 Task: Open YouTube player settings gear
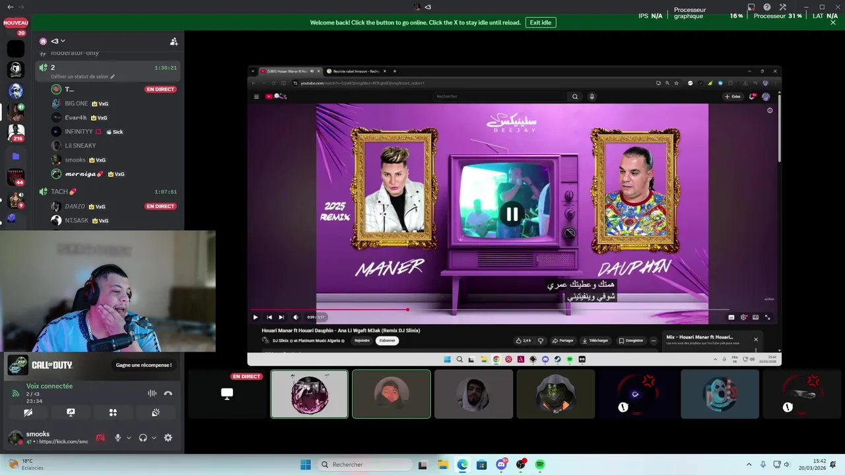click(743, 317)
